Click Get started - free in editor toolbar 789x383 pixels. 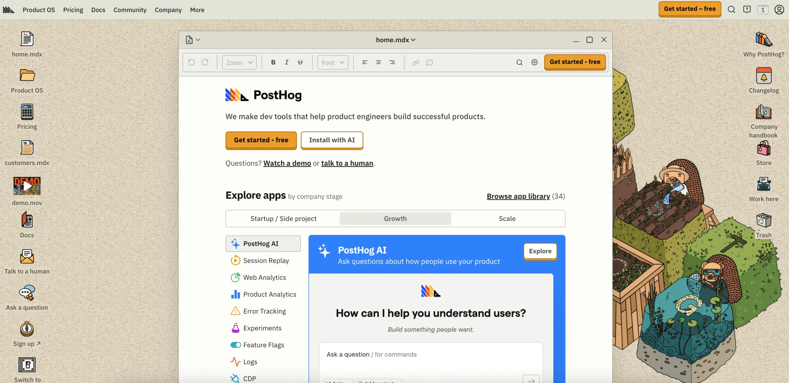click(575, 62)
